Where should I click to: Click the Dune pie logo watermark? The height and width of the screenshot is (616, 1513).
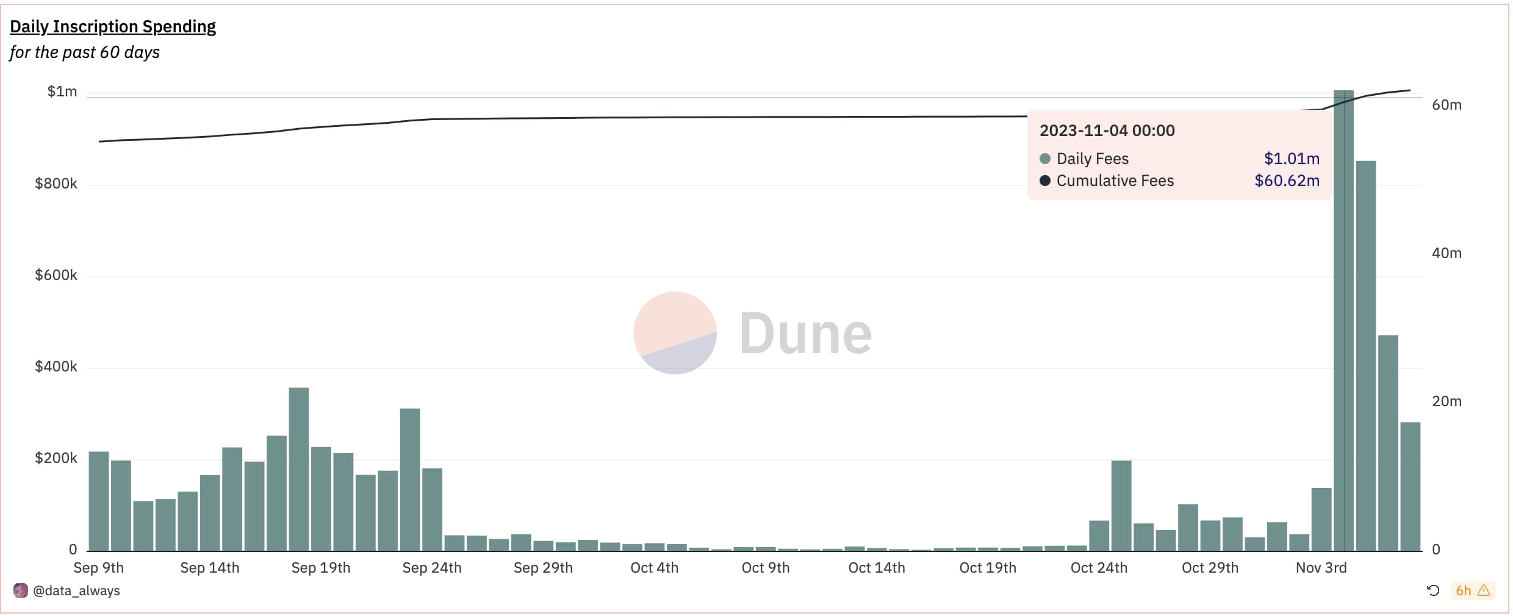[x=675, y=333]
